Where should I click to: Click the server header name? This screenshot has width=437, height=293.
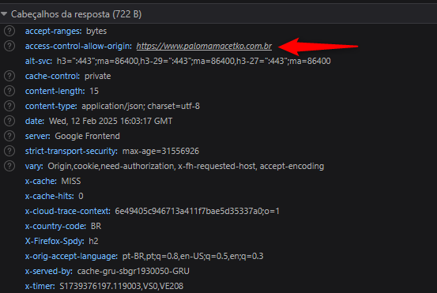pyautogui.click(x=38, y=137)
